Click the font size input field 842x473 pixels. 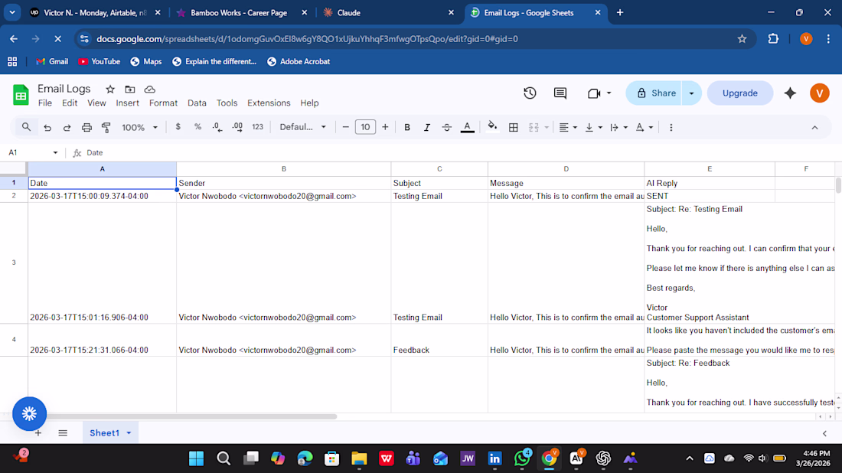365,127
